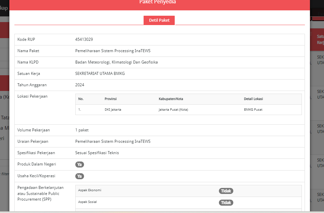Click the Produk Dalam Negeri label
Image resolution: width=324 pixels, height=213 pixels.
[x=36, y=164]
